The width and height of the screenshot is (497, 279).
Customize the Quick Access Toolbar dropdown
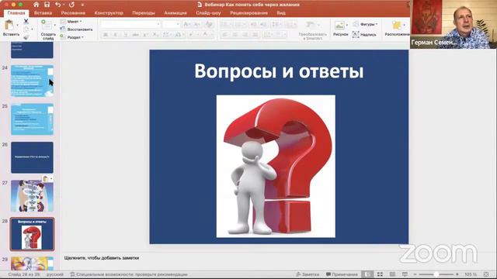pos(82,5)
